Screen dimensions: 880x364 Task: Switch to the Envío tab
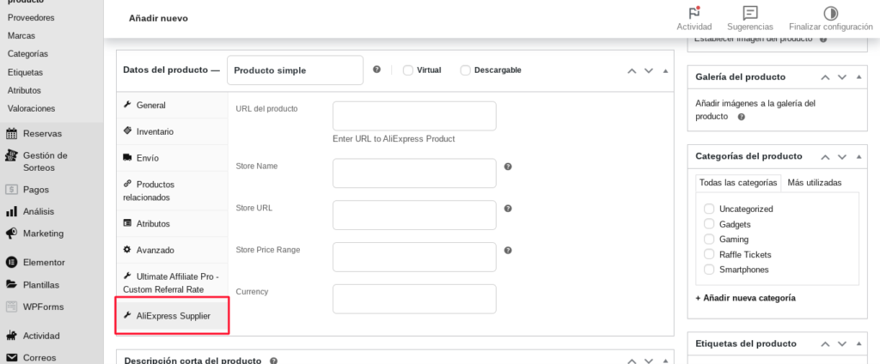(x=172, y=158)
